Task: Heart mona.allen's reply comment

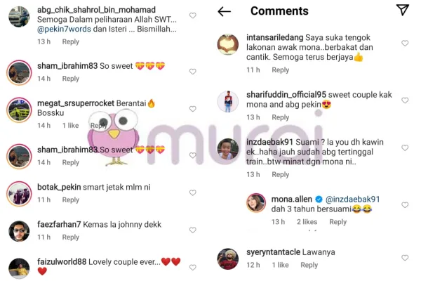Action: pos(405,205)
